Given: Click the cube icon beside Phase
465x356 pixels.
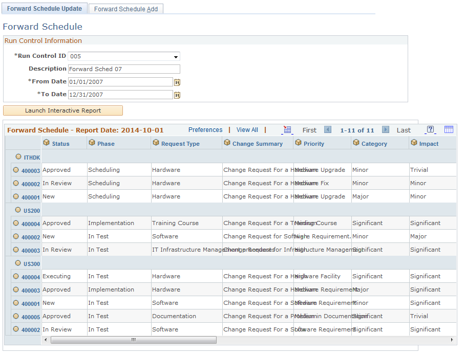Looking at the screenshot, I should click(x=92, y=143).
